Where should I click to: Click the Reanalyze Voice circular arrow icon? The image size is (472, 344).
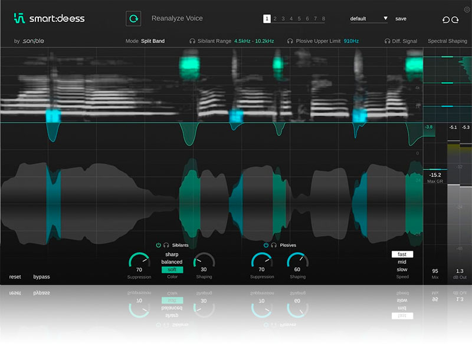point(133,19)
